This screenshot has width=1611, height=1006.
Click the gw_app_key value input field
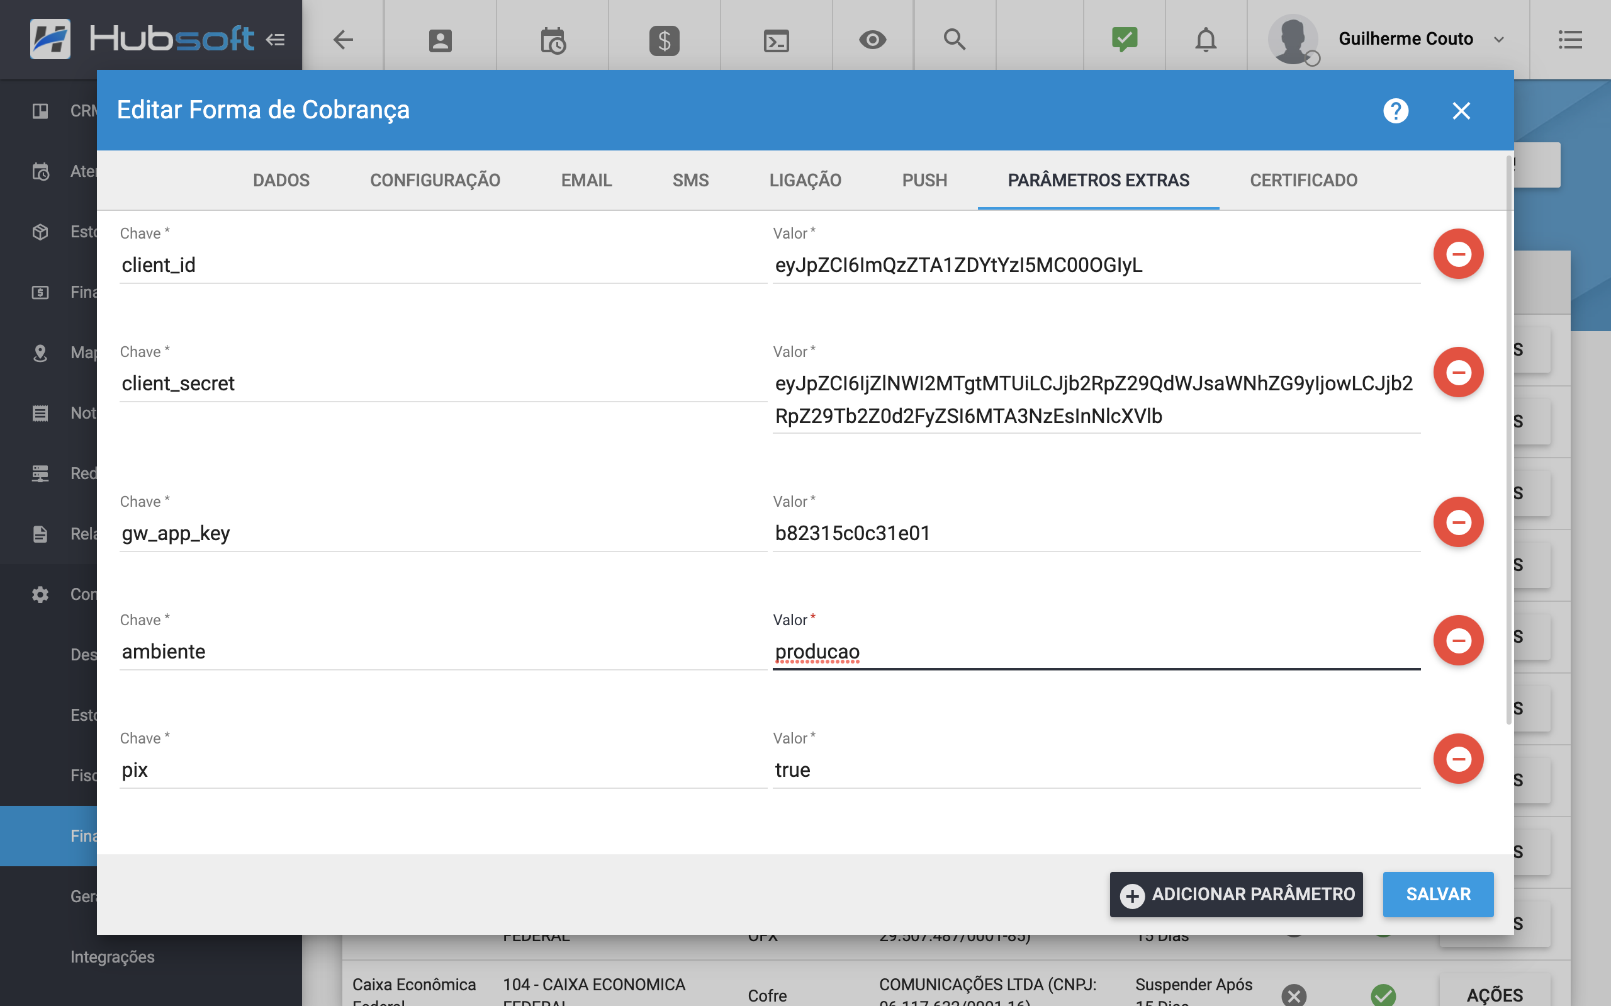click(x=1096, y=533)
